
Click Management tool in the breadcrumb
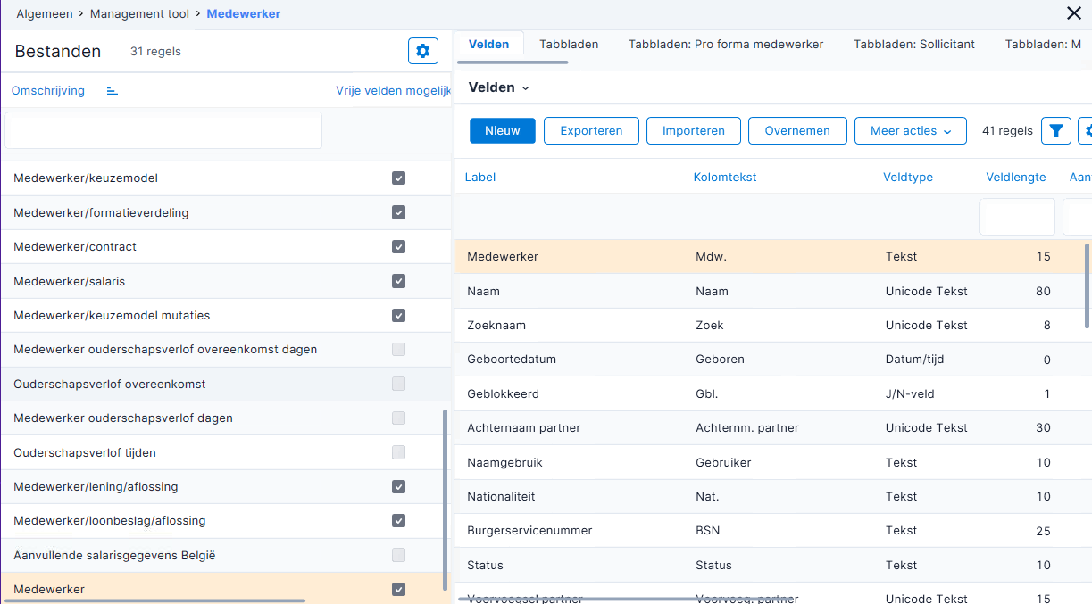[140, 13]
